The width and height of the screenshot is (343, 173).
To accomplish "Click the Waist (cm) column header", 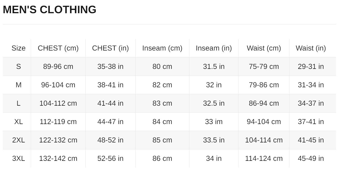I will pyautogui.click(x=264, y=48).
